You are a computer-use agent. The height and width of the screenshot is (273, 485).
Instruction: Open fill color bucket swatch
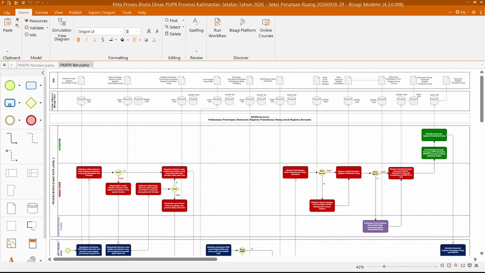click(x=122, y=40)
